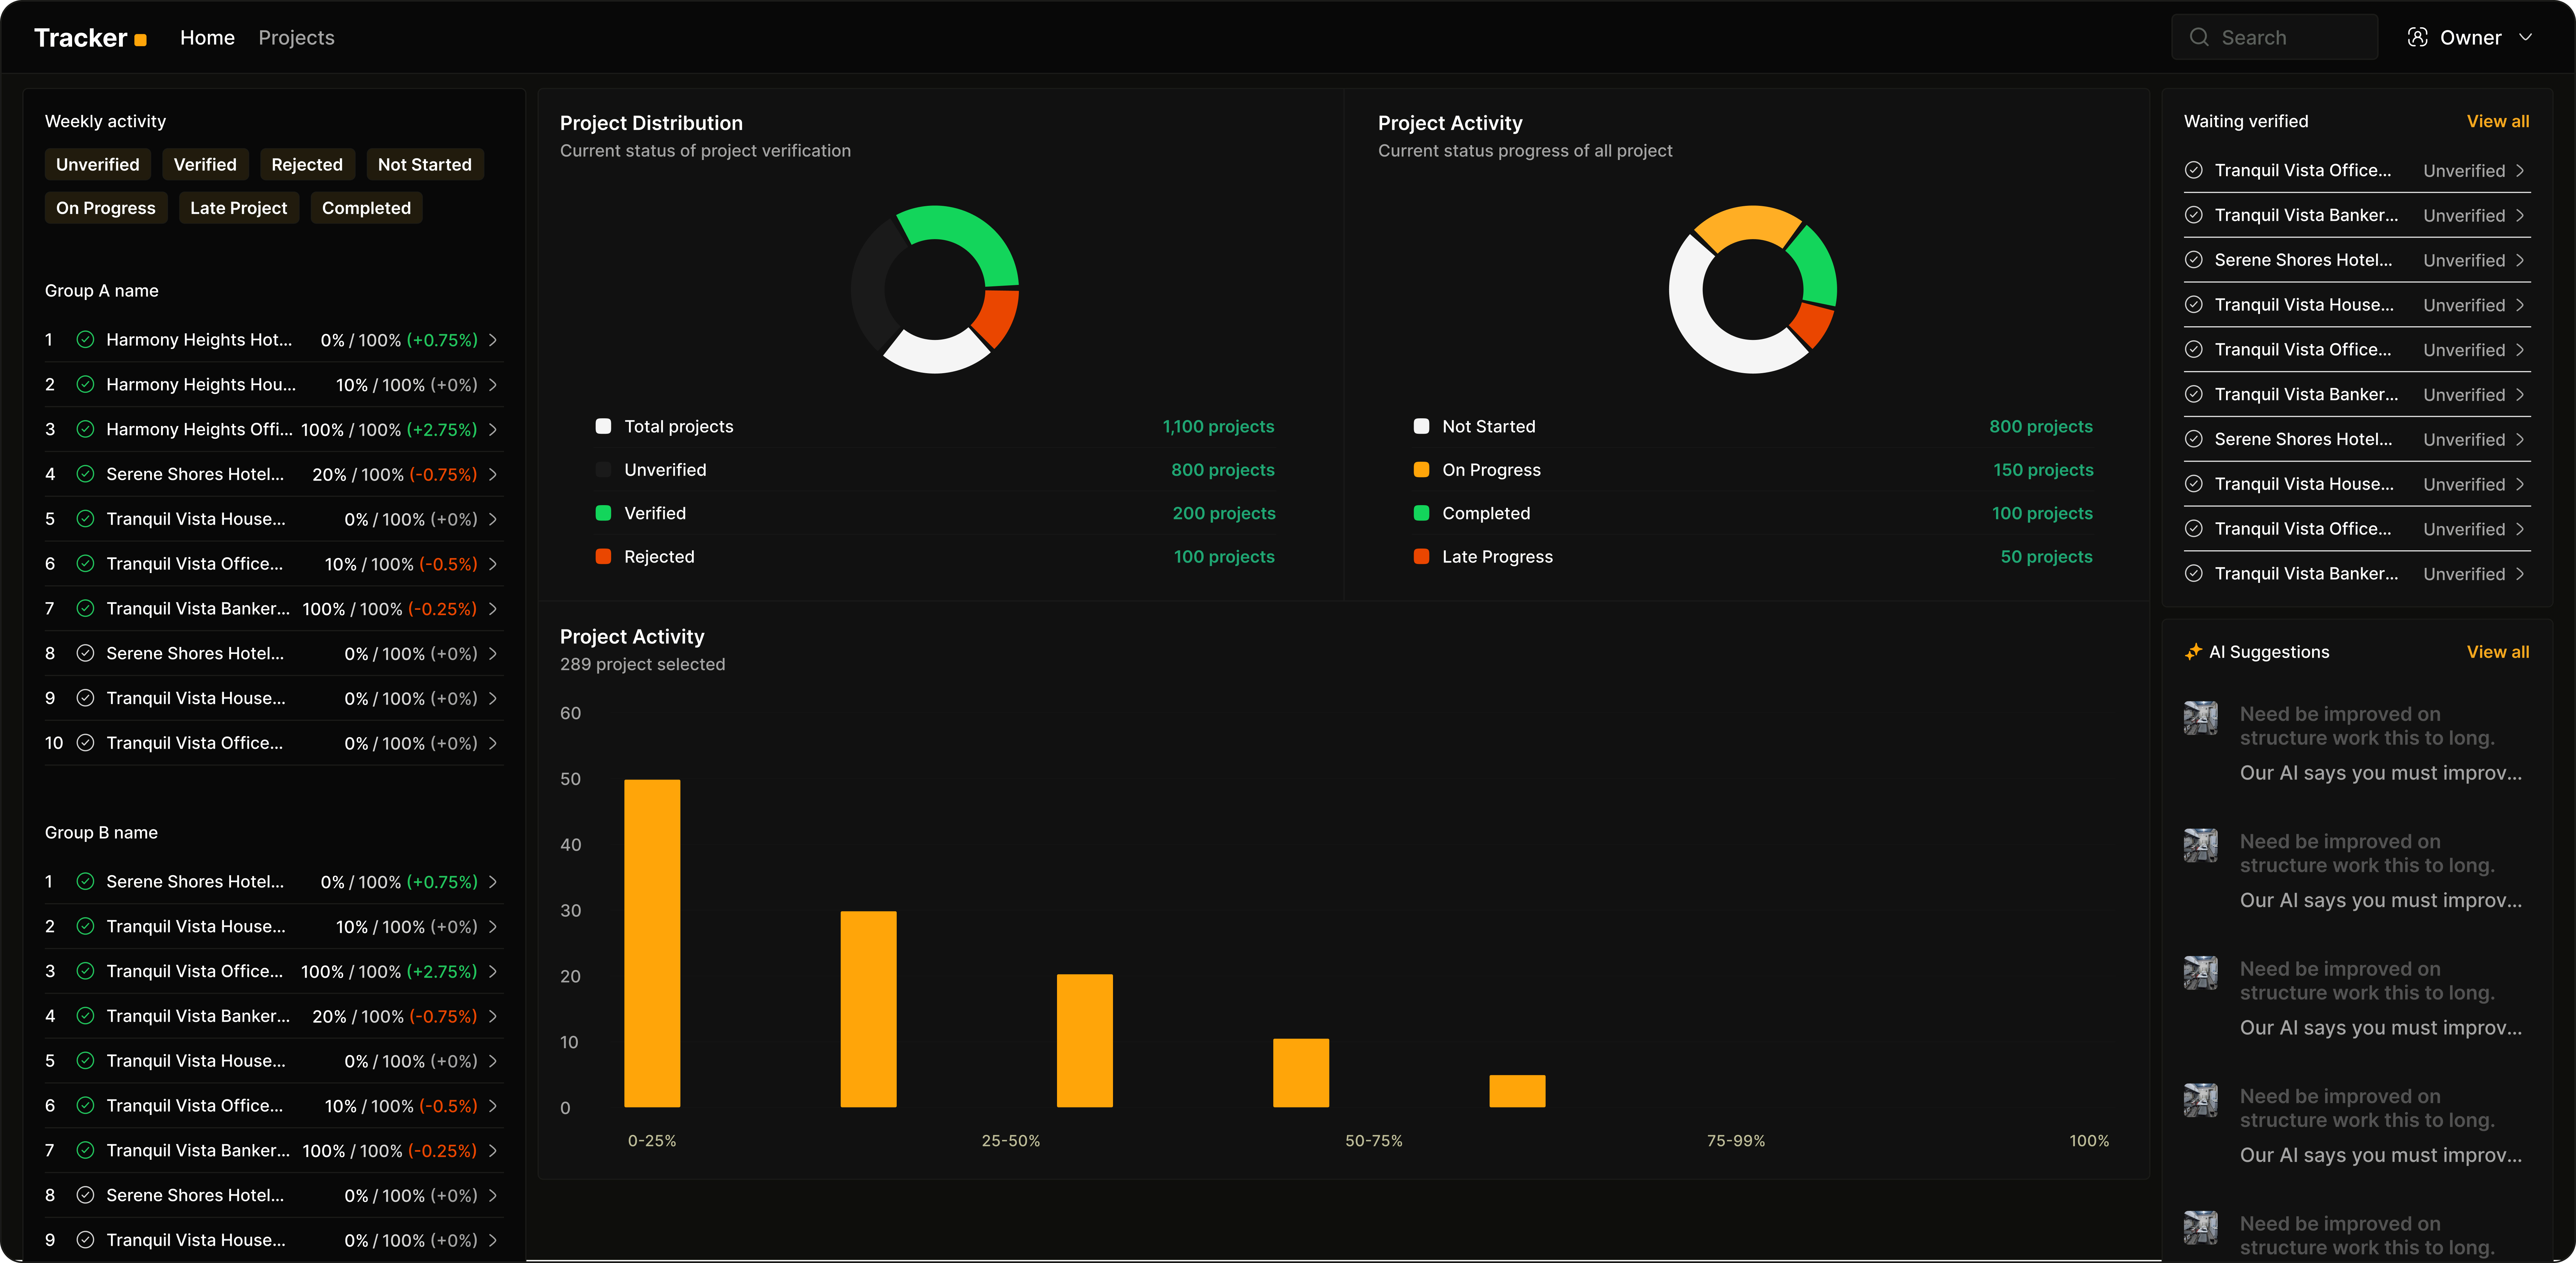Click the 0-25% bar in Project Activity chart
The height and width of the screenshot is (1263, 2576).
pos(652,940)
